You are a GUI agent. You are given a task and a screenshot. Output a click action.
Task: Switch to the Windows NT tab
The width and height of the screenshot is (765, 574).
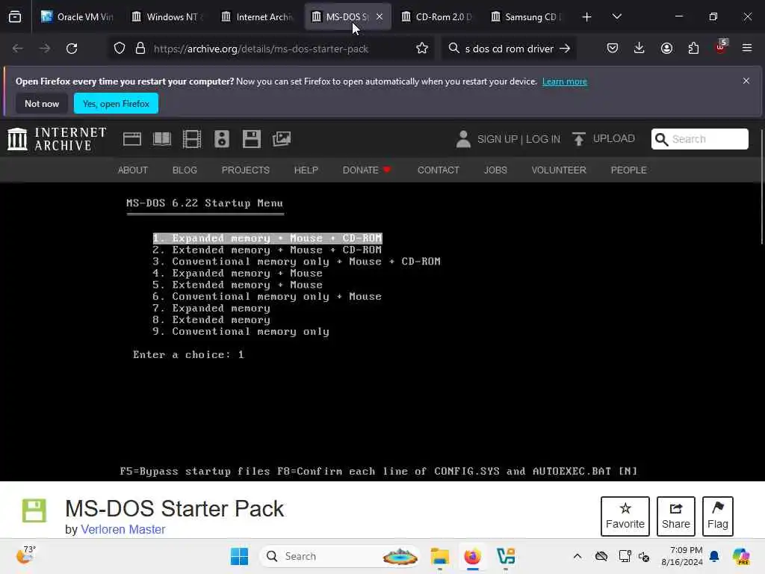click(x=167, y=16)
